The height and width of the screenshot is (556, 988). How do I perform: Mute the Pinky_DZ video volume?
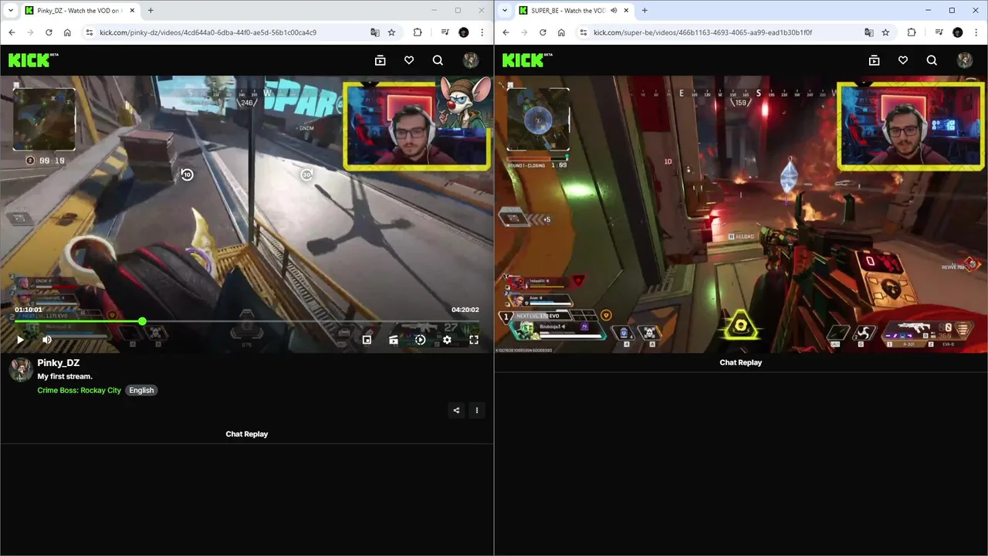pos(47,340)
